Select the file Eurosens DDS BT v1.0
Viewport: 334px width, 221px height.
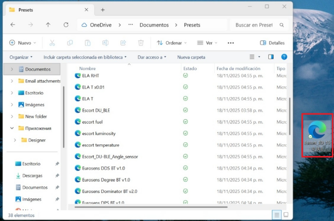[x=104, y=168]
